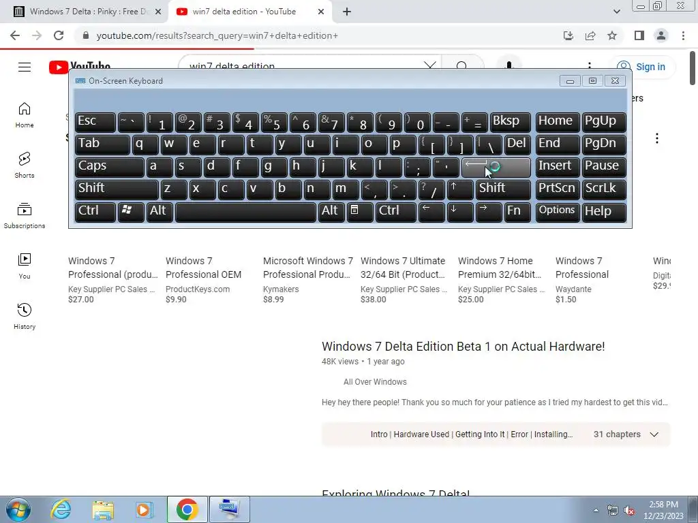The height and width of the screenshot is (523, 698).
Task: Open Chrome's three-dot menu
Action: pyautogui.click(x=683, y=35)
